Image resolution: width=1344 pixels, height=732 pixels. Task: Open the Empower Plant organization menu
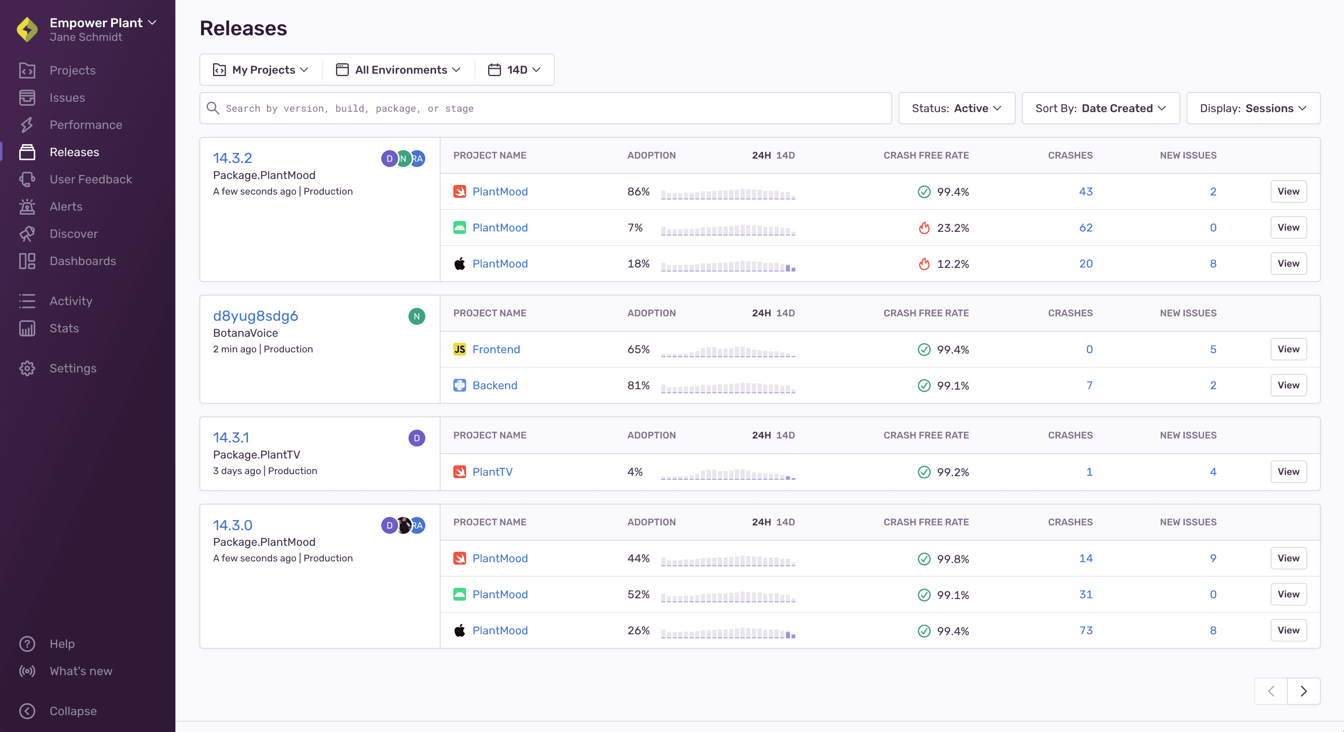tap(96, 22)
